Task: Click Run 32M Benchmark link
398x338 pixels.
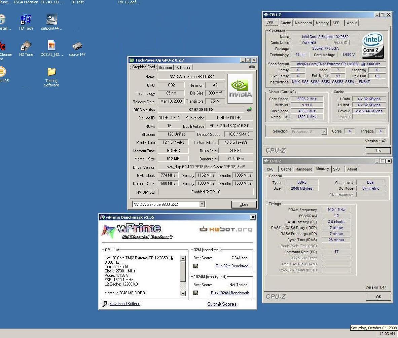Action: [x=232, y=266]
